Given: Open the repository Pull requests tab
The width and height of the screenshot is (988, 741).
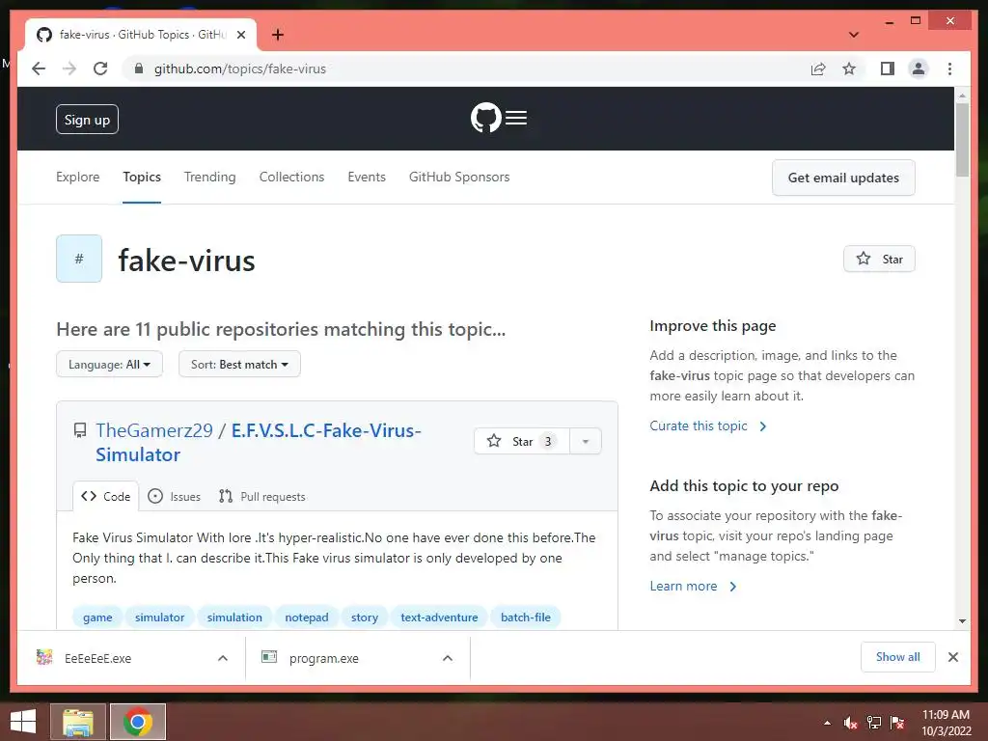Looking at the screenshot, I should [262, 497].
